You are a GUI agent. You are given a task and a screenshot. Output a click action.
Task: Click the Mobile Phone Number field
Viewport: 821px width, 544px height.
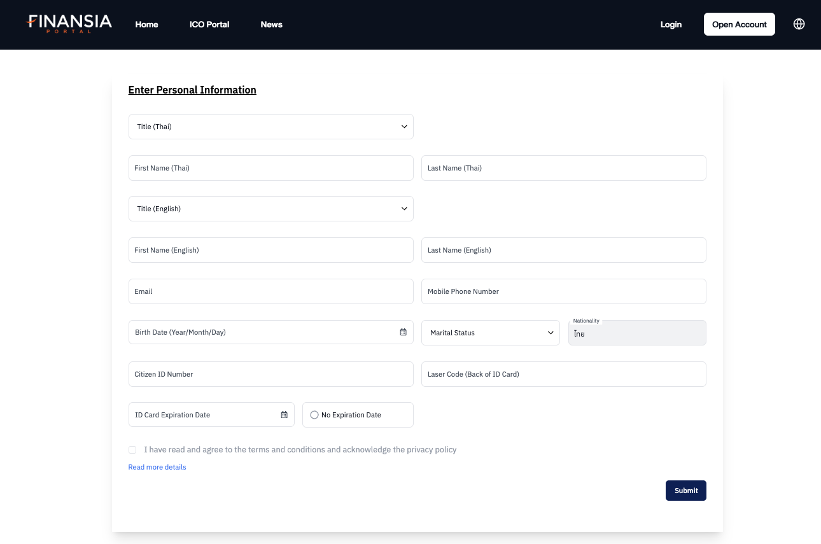563,291
